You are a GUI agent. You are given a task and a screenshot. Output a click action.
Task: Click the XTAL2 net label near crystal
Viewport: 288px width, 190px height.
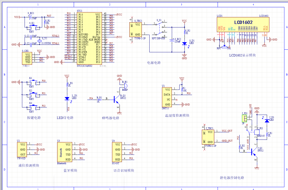[55, 36]
